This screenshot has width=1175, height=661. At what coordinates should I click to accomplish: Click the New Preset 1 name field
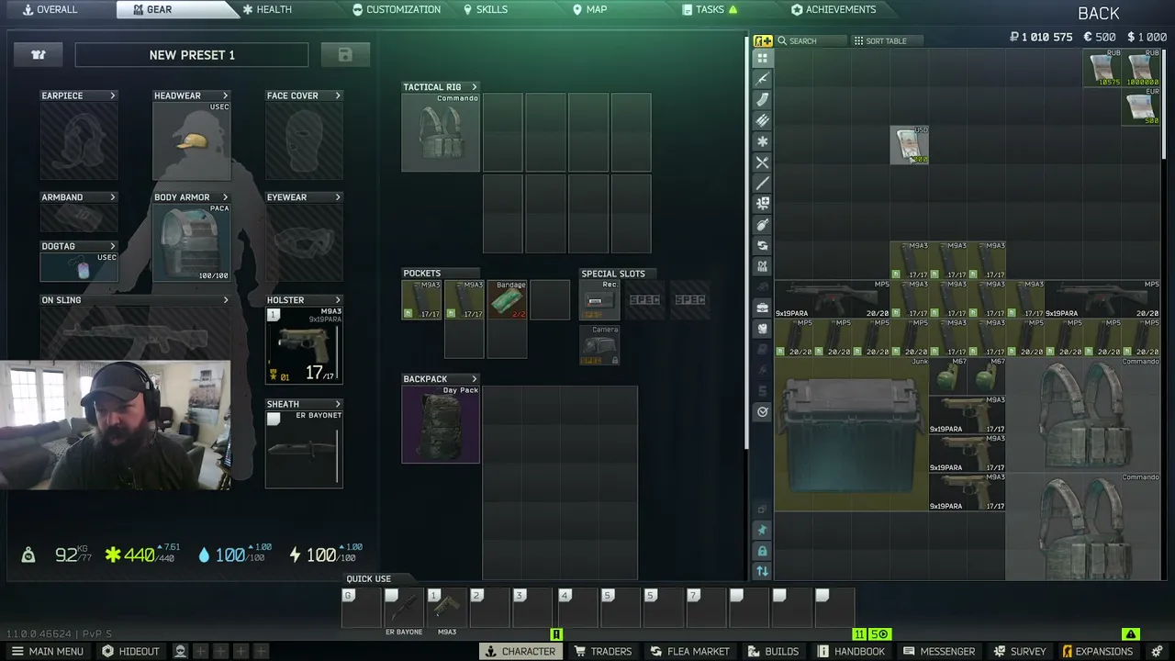click(x=192, y=55)
